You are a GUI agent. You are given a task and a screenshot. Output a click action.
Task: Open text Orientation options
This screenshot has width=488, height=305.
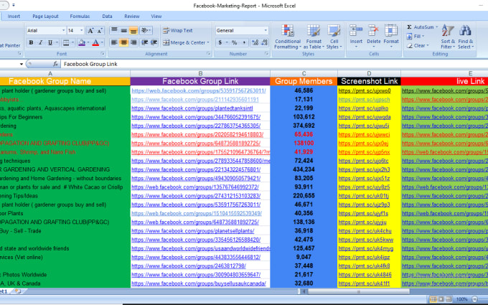tap(146, 30)
